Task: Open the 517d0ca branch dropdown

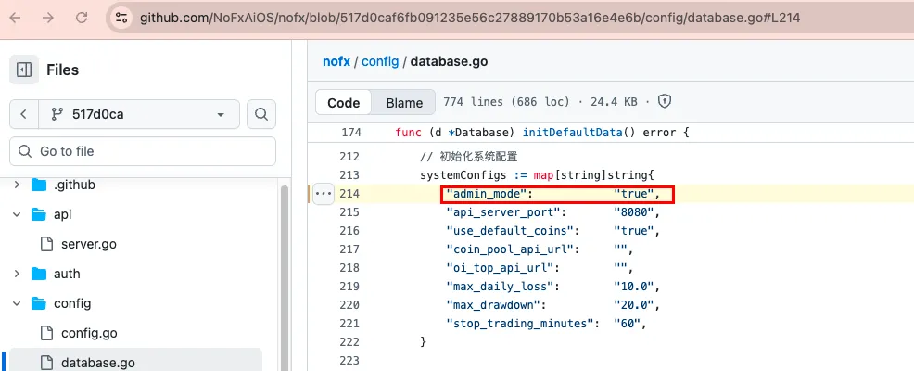Action: click(139, 114)
